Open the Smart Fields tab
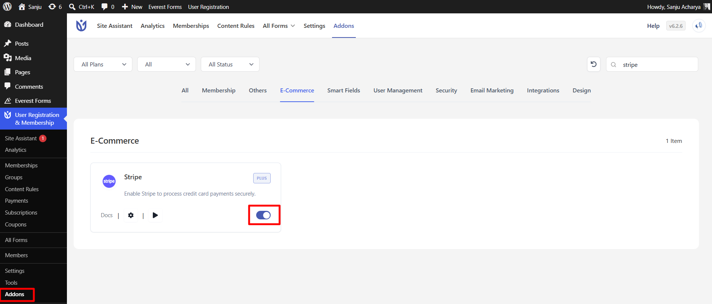Viewport: 712px width, 304px height. (x=344, y=90)
